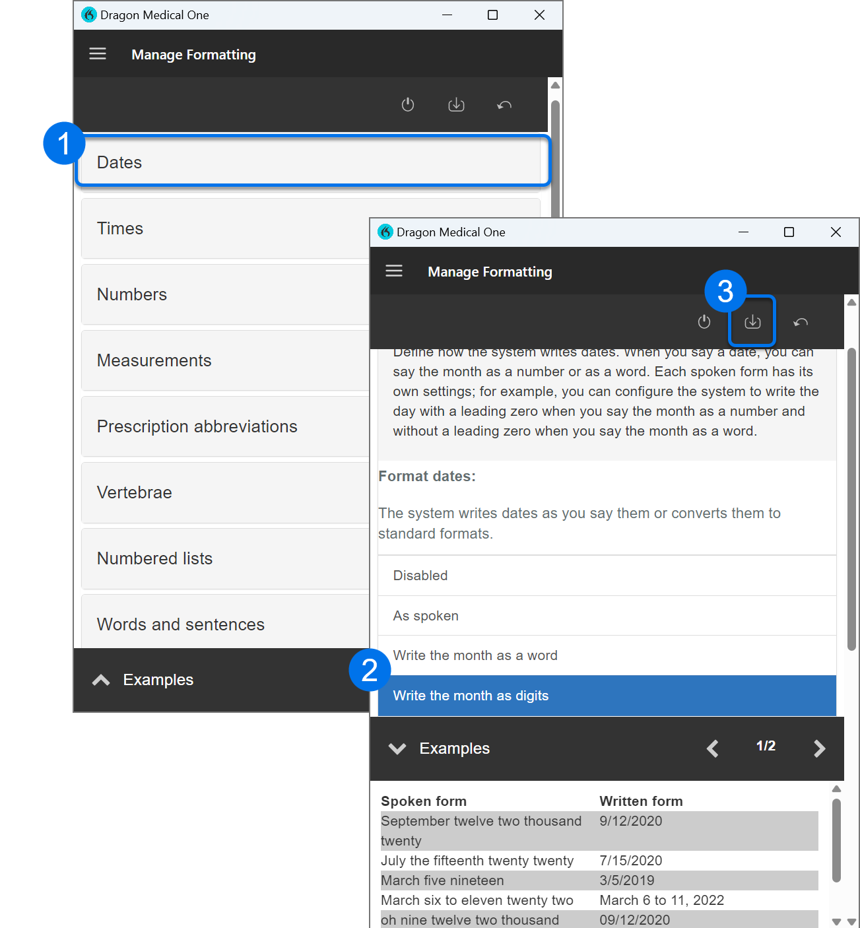This screenshot has width=860, height=928.
Task: Click the highlighted download icon marked by step 3
Action: coord(752,321)
